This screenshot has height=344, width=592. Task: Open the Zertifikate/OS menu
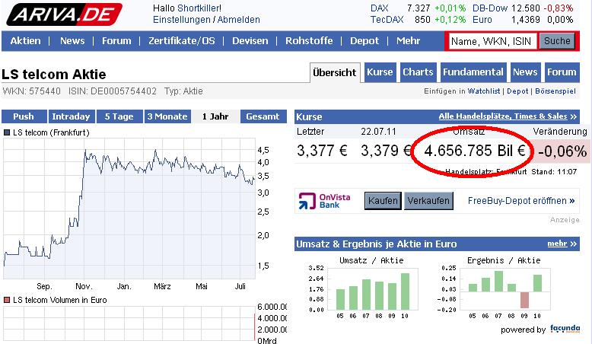click(182, 41)
